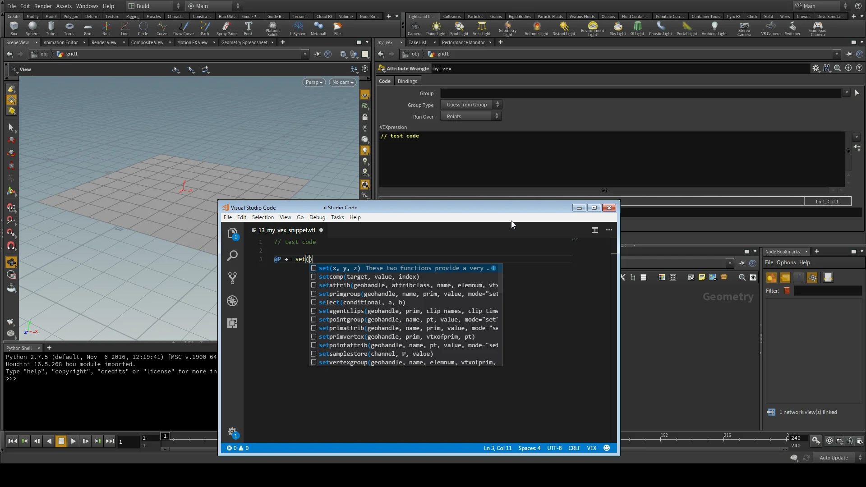
Task: Select the Sphere shelf tool
Action: (32, 28)
